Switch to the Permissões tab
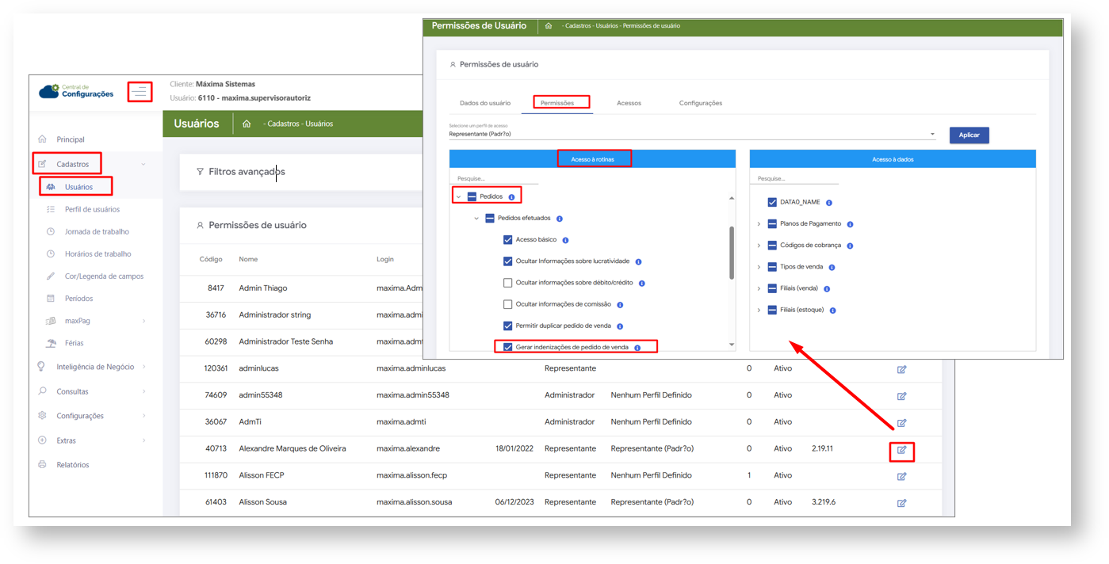The height and width of the screenshot is (564, 1109). click(557, 103)
